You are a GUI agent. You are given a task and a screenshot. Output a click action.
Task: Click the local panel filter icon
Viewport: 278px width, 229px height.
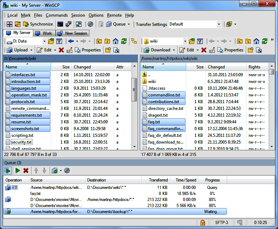pyautogui.click(x=59, y=41)
